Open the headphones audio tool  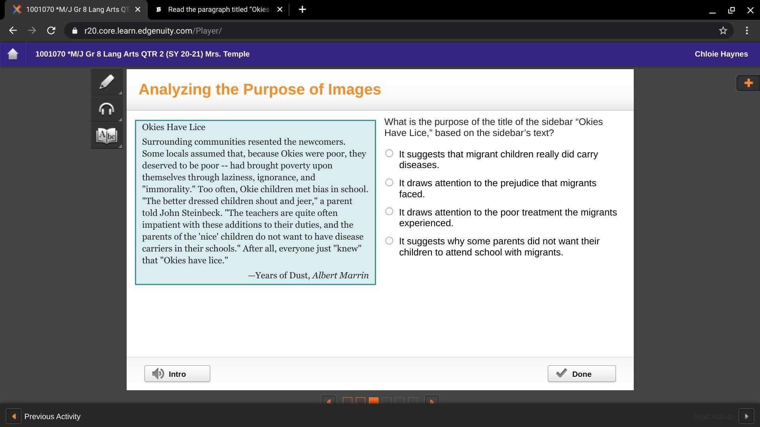[106, 109]
